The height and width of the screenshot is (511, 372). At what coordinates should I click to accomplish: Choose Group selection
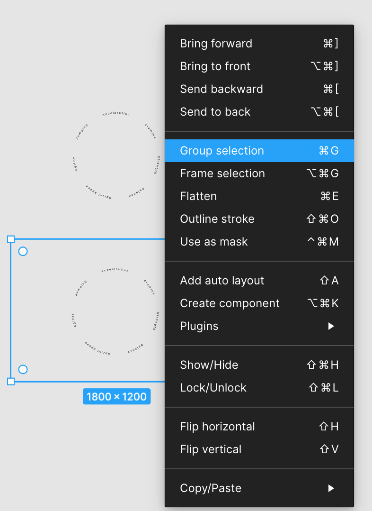221,151
